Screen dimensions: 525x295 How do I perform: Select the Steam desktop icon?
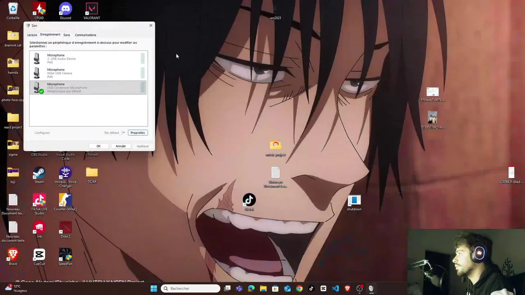tap(39, 175)
